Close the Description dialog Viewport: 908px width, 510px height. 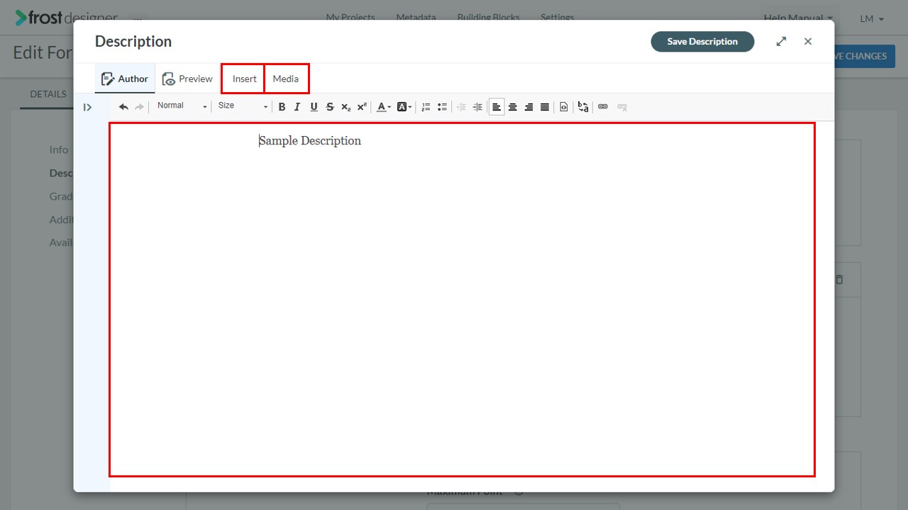point(808,41)
